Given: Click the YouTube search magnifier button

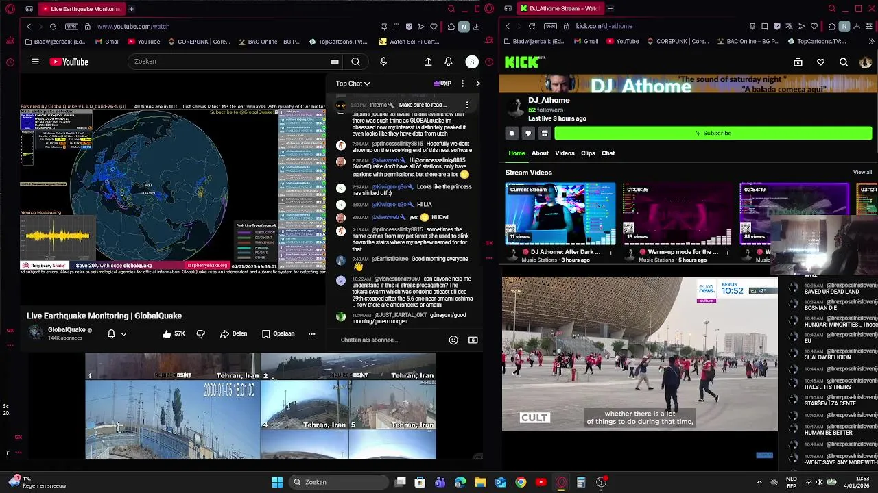Looking at the screenshot, I should point(355,62).
